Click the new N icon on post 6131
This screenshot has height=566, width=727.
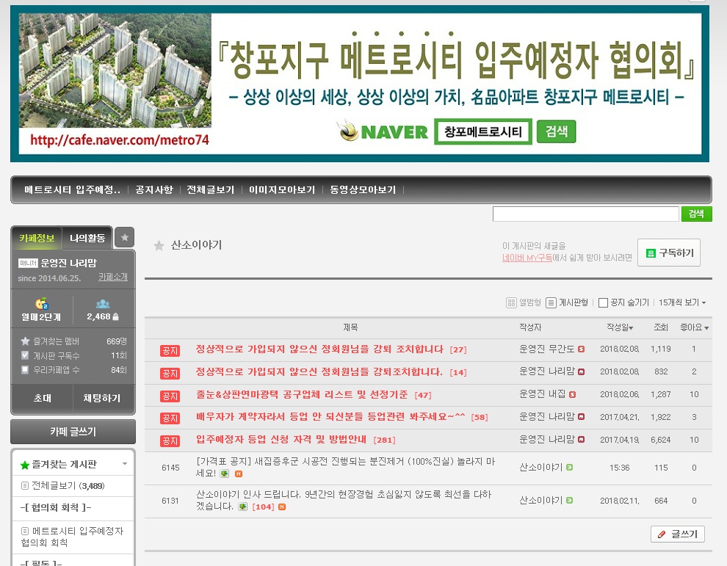[x=281, y=507]
